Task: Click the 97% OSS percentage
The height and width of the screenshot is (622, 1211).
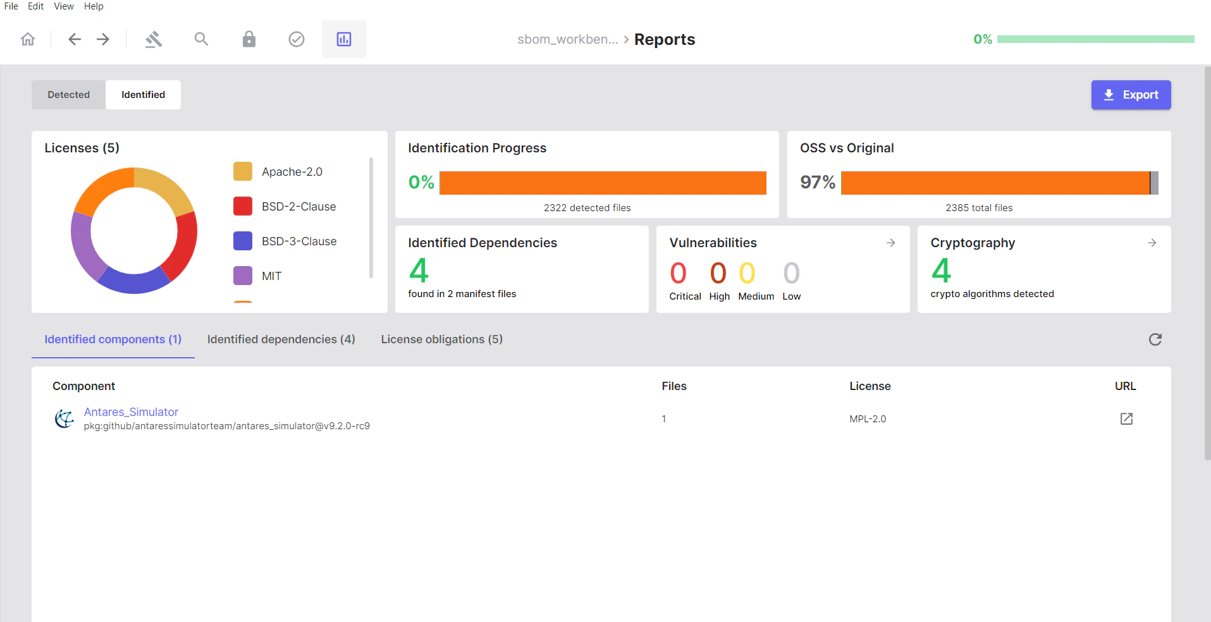Action: (x=818, y=183)
